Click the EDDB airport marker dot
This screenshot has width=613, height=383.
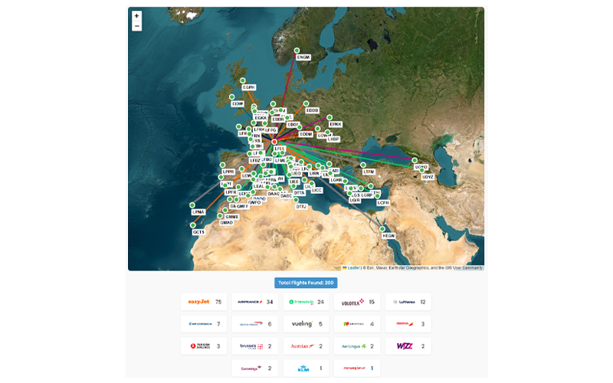pyautogui.click(x=306, y=103)
